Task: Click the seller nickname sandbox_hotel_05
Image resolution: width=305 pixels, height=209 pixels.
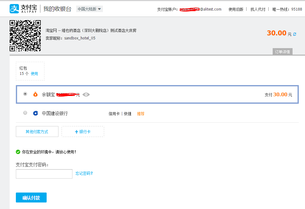Action: click(80, 38)
